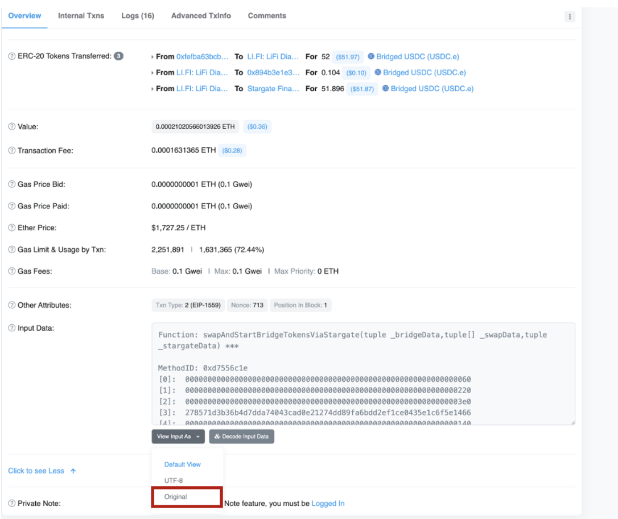Expand the transfer row from 0xfefba63bcb

click(x=152, y=57)
